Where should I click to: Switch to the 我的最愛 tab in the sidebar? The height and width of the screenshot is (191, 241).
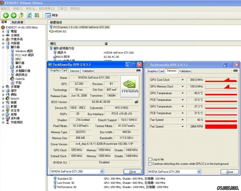(x=18, y=23)
